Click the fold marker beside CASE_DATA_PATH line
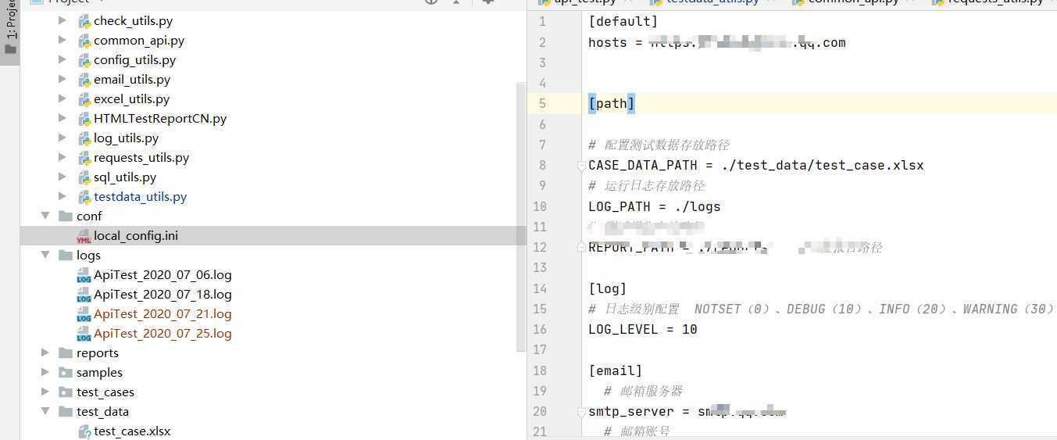Viewport: 1057px width, 440px height. pyautogui.click(x=580, y=166)
